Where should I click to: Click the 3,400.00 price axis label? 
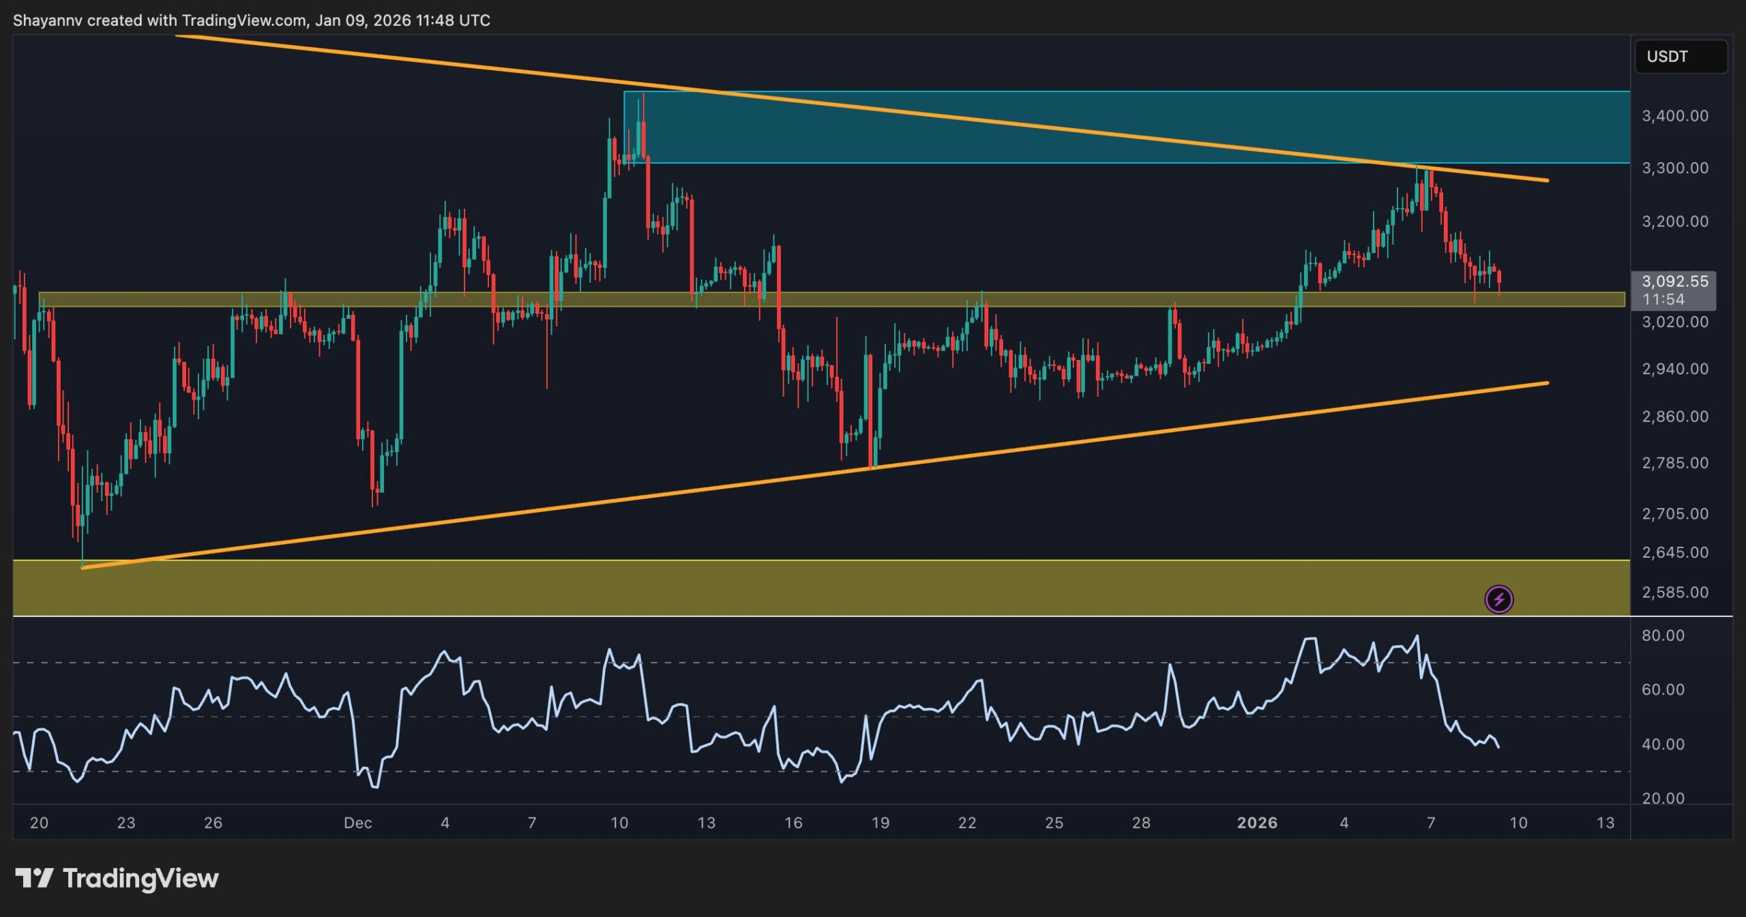pos(1674,116)
